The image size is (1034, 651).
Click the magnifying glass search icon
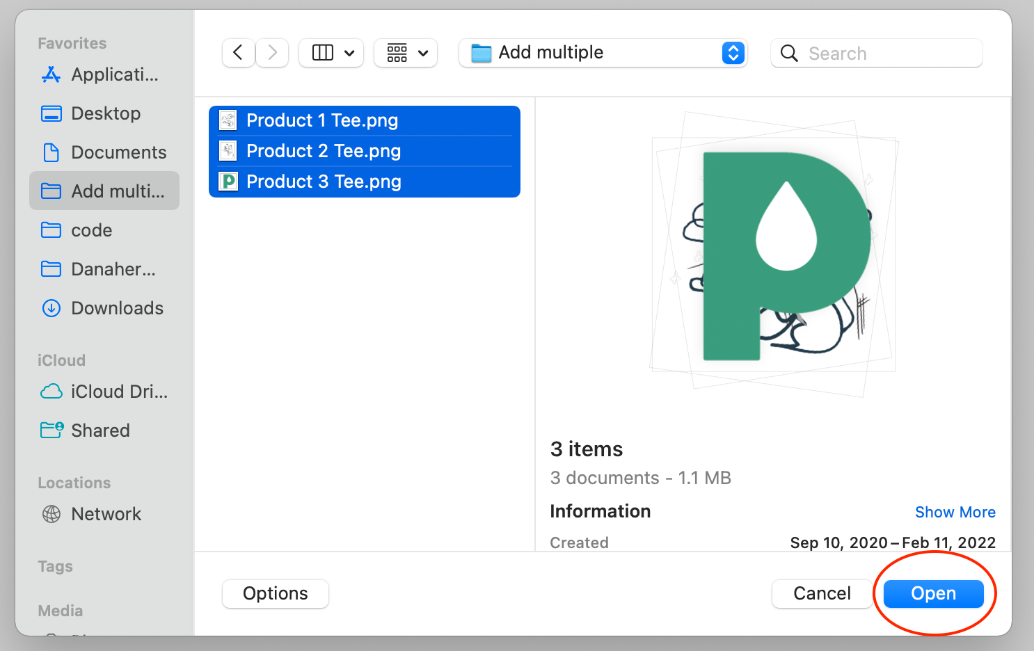click(x=789, y=54)
